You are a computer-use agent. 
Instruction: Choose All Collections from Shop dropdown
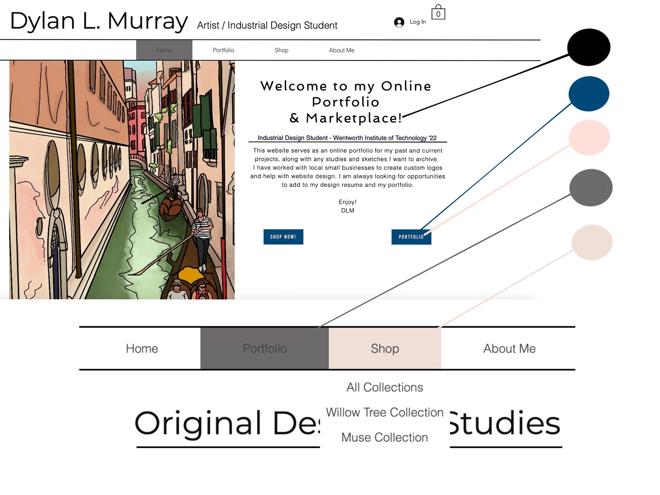pos(385,387)
